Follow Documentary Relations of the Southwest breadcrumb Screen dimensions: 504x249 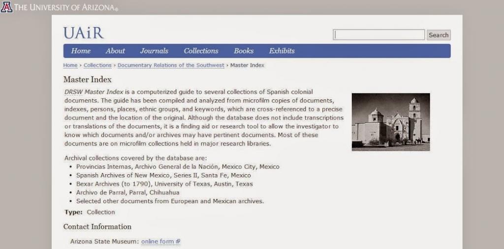[171, 65]
